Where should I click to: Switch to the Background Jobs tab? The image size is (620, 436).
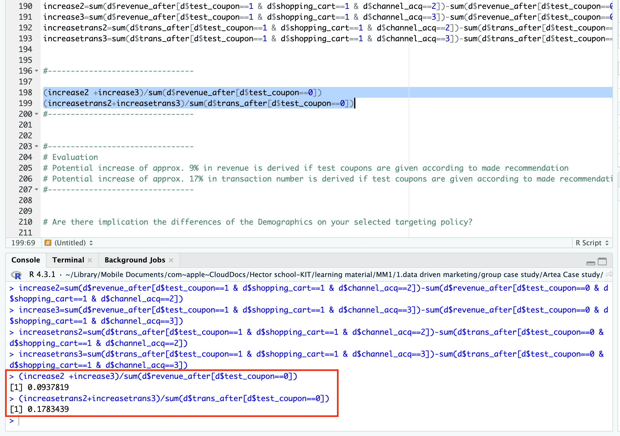coord(135,260)
